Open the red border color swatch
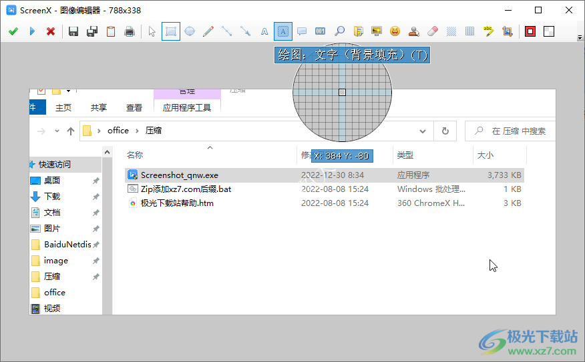The width and height of the screenshot is (585, 362). (530, 31)
